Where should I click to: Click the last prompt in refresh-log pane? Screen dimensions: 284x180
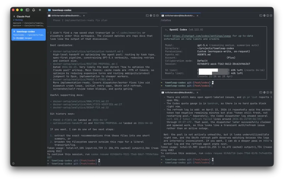click(x=187, y=163)
